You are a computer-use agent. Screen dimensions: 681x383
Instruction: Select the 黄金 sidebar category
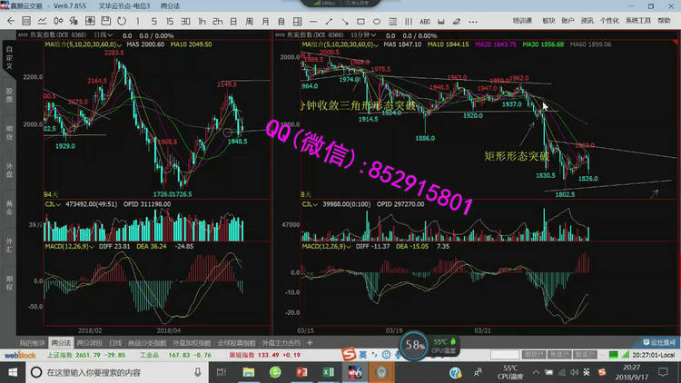[x=9, y=207]
